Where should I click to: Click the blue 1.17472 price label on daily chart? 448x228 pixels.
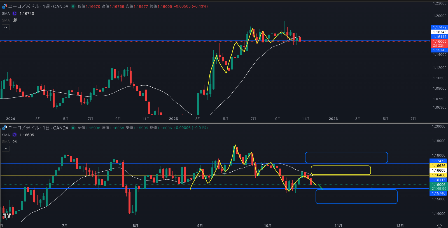pyautogui.click(x=438, y=161)
